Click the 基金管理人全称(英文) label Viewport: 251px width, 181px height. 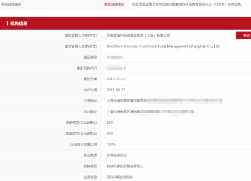pyautogui.click(x=81, y=46)
